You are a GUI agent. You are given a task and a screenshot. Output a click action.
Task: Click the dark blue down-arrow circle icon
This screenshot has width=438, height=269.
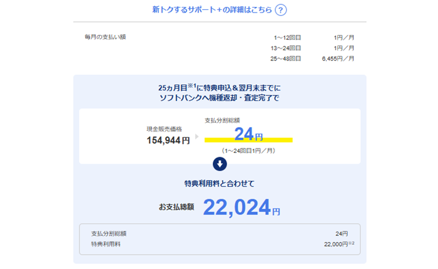pyautogui.click(x=220, y=164)
